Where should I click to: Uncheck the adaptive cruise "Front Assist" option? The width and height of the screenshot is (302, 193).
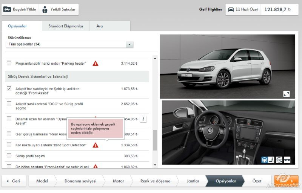(9, 89)
